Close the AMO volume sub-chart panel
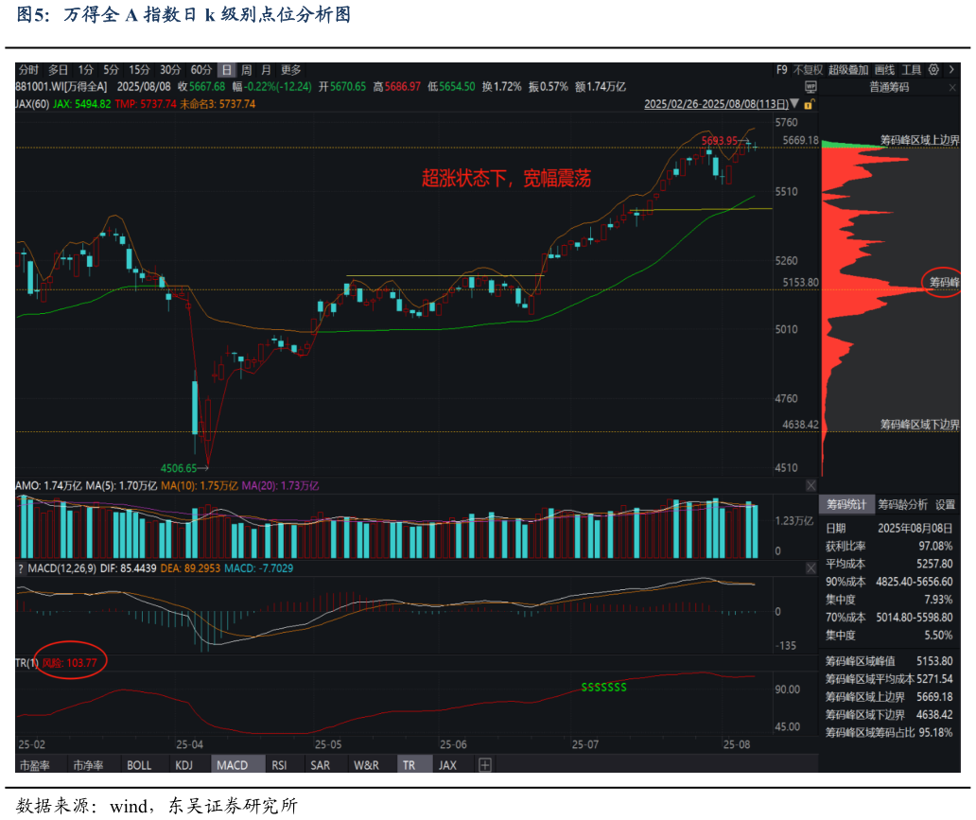This screenshot has width=976, height=820. coord(811,484)
